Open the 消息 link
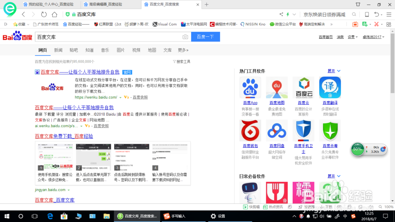Image resolution: width=395 pixels, height=222 pixels. (340, 37)
